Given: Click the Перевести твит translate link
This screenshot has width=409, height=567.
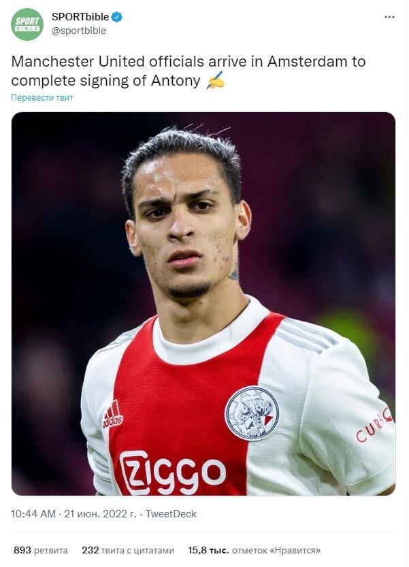Looking at the screenshot, I should (42, 98).
